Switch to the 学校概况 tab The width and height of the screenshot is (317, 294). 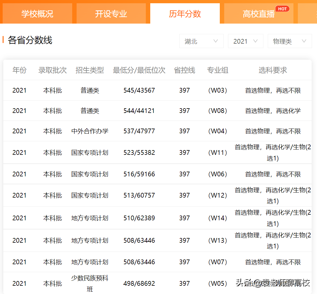pyautogui.click(x=37, y=14)
